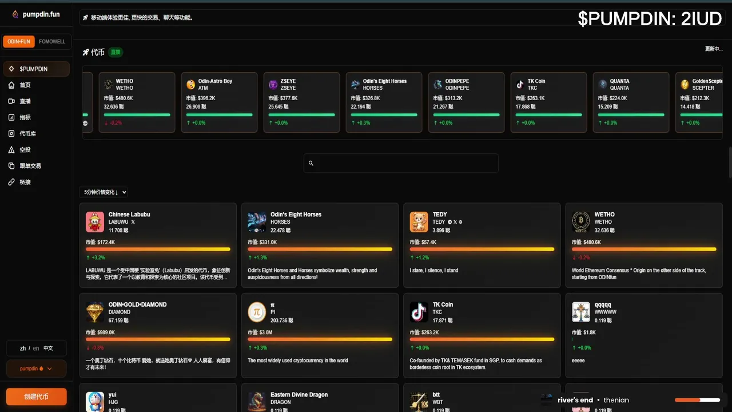Click the pumpdin.fun flame logo icon

(x=15, y=14)
